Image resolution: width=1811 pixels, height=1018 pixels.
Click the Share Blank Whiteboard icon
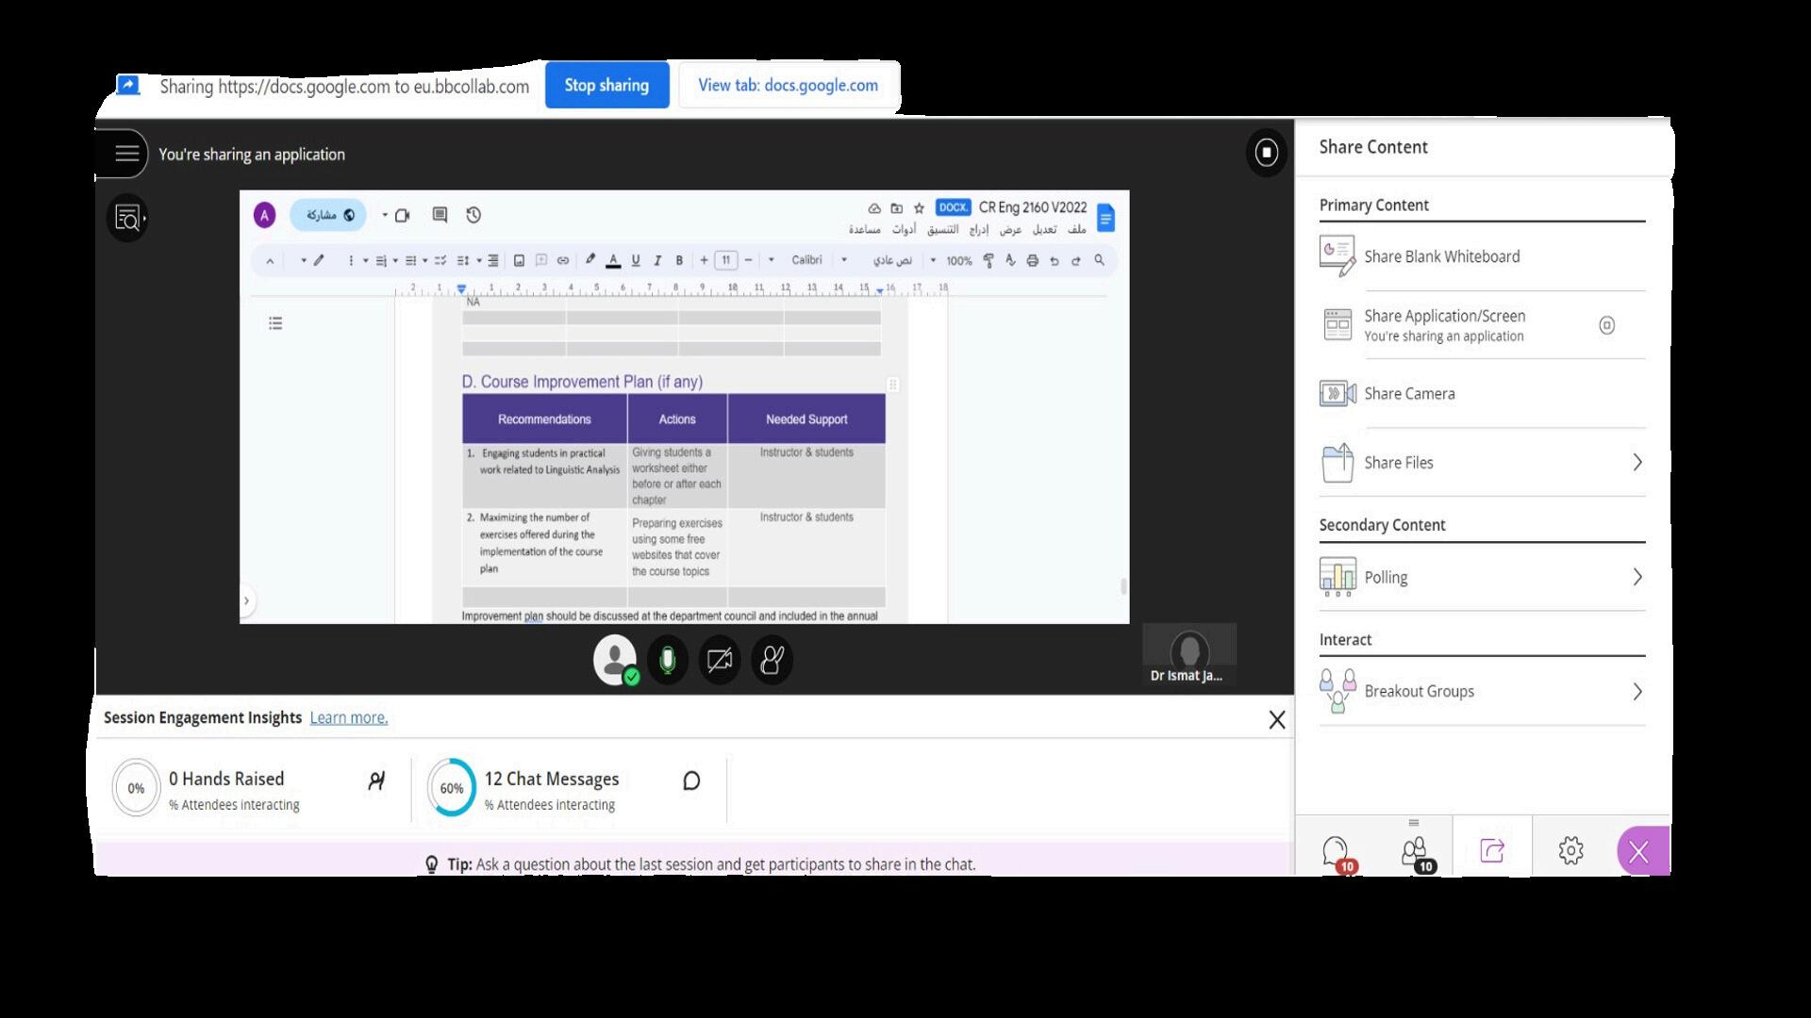click(1337, 256)
